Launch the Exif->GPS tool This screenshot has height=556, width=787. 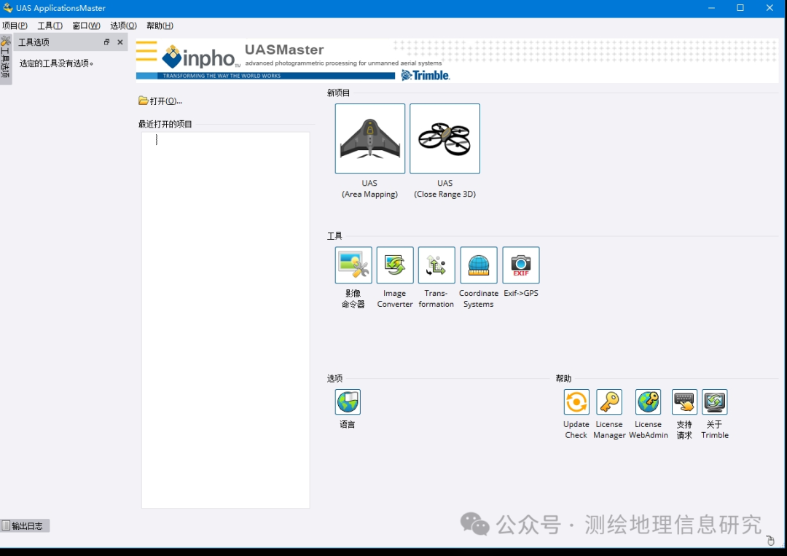point(521,265)
